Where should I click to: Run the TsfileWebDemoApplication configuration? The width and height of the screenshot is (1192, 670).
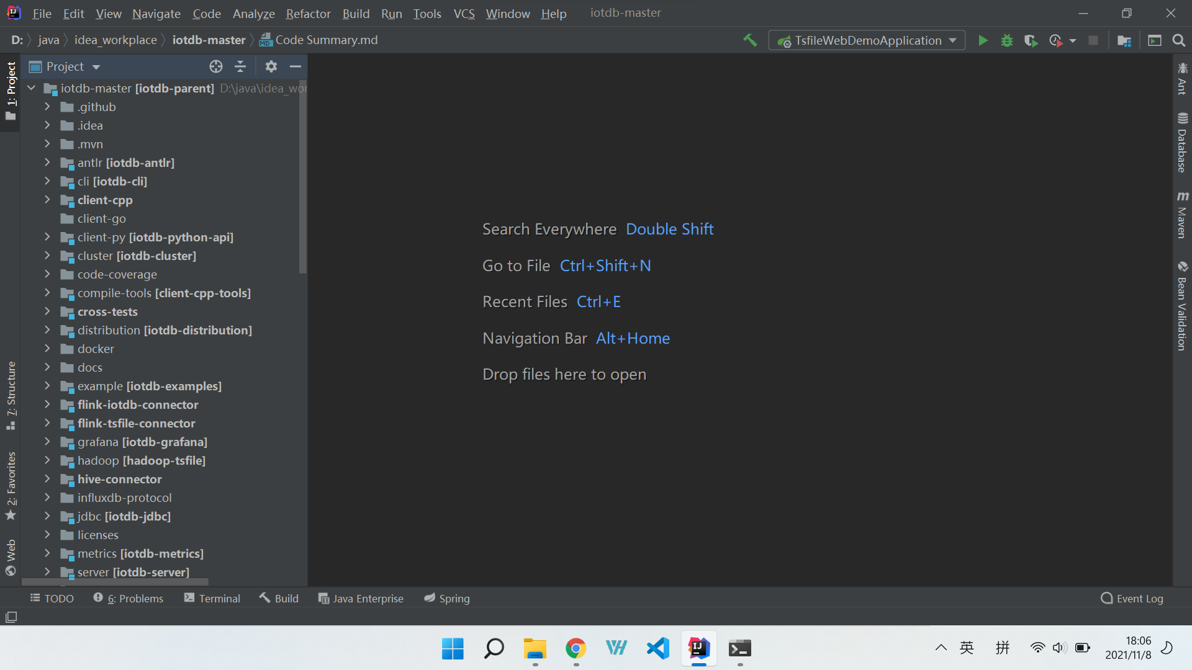(x=983, y=40)
